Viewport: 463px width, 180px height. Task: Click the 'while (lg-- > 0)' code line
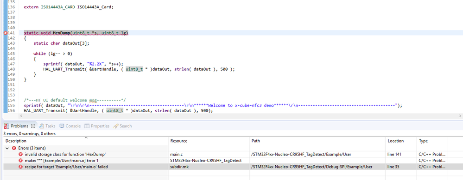click(x=53, y=54)
